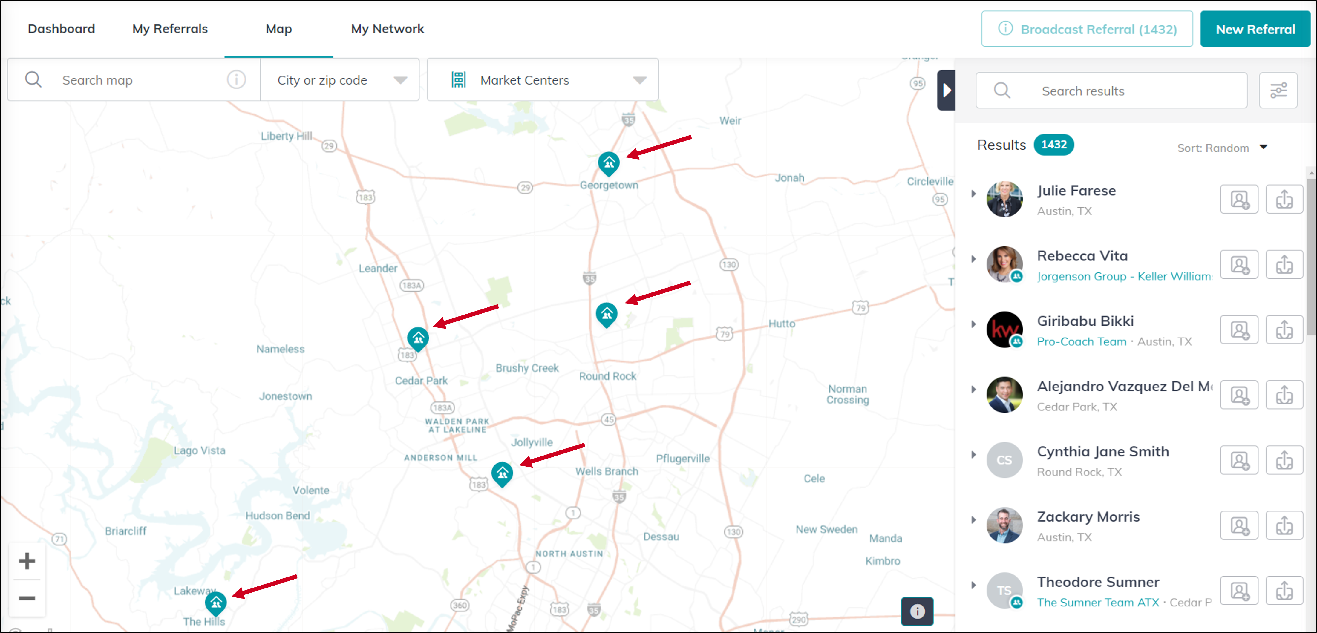
Task: Expand Zackary Morris result row
Action: point(973,520)
